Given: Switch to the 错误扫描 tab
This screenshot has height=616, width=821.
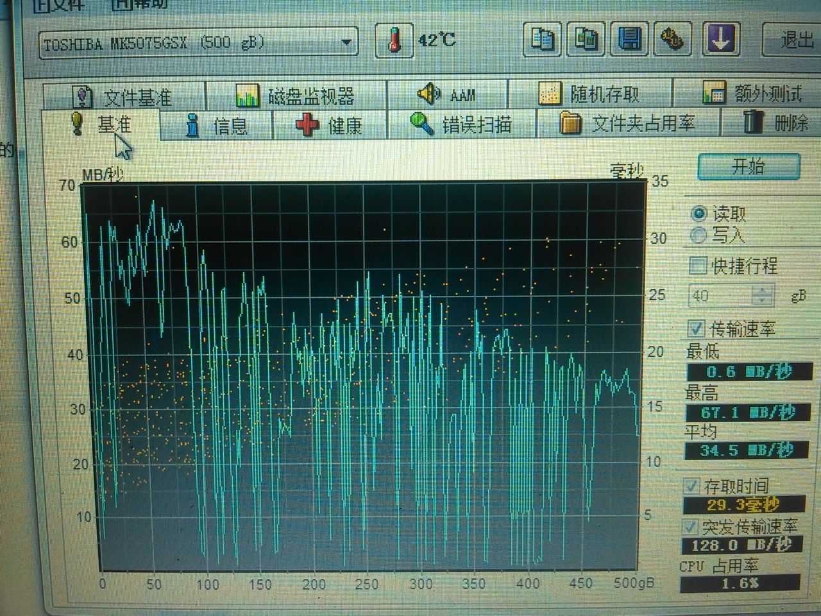Looking at the screenshot, I should (x=461, y=124).
